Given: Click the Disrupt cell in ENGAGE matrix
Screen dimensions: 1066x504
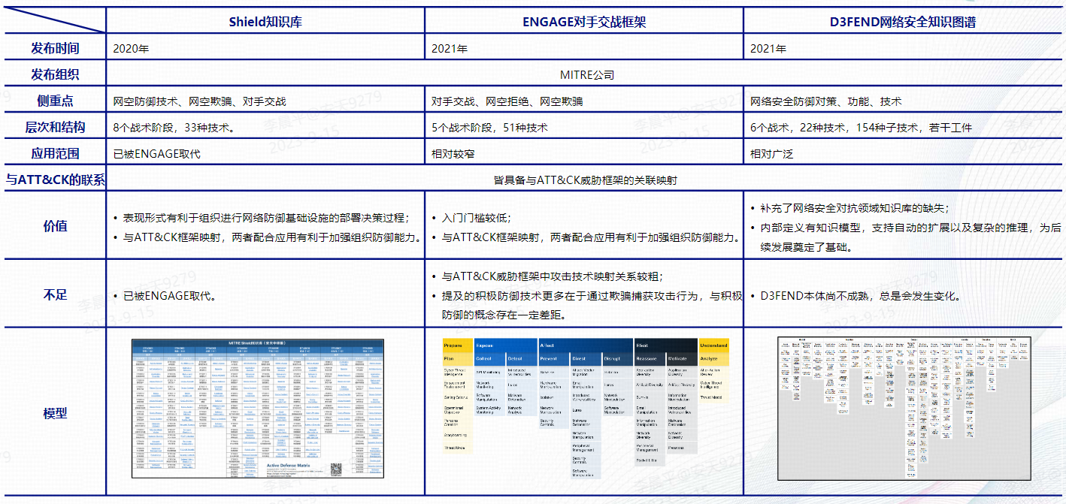Looking at the screenshot, I should 618,359.
